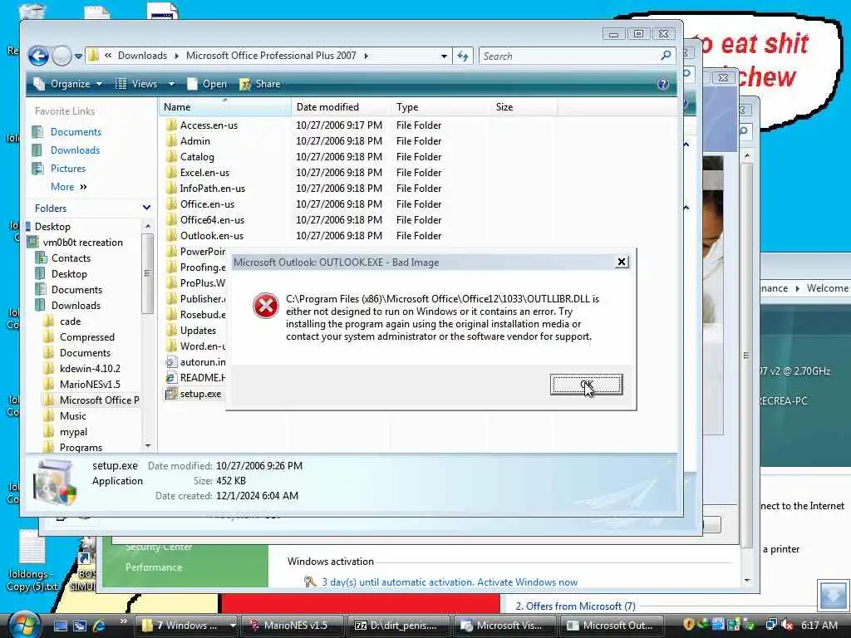Open Internet Explorer from quick launch
This screenshot has width=851, height=638.
pyautogui.click(x=99, y=625)
